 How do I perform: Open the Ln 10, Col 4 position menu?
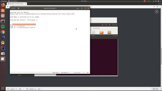pos(79,73)
